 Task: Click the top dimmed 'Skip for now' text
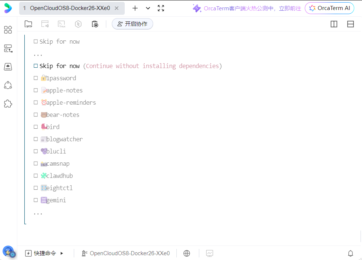59,42
